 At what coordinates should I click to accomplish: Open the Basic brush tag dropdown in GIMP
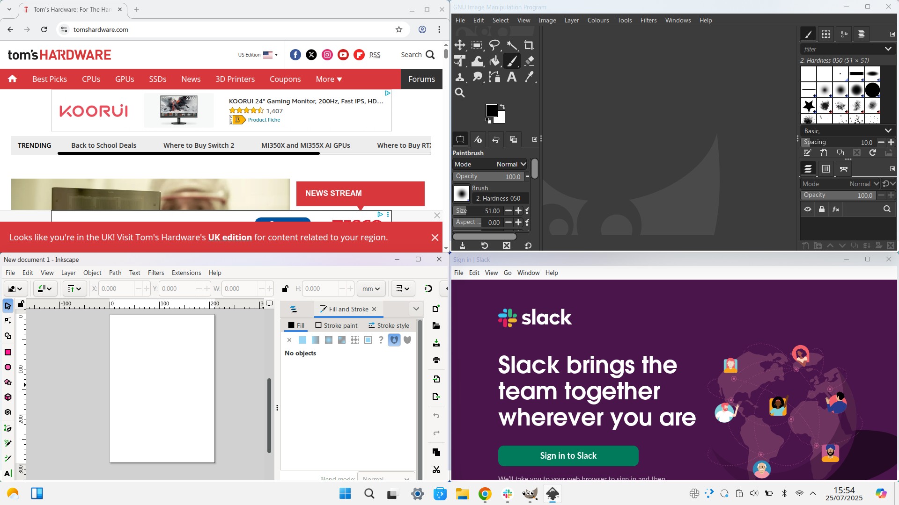pyautogui.click(x=888, y=131)
